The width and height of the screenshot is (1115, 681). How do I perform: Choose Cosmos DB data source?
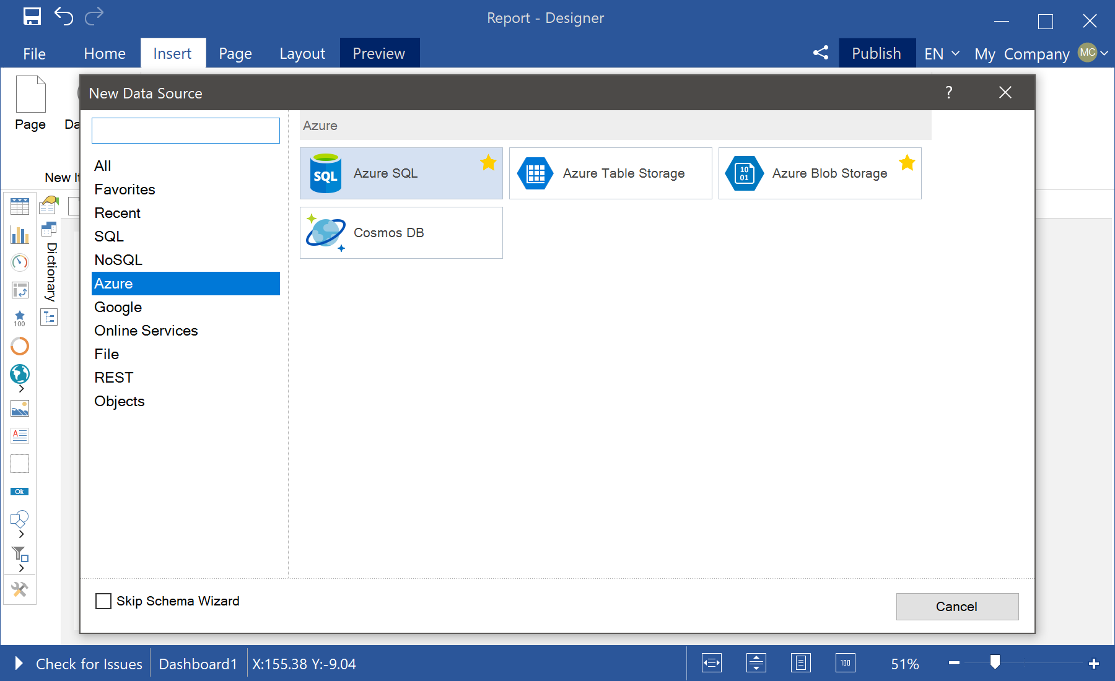pos(401,233)
